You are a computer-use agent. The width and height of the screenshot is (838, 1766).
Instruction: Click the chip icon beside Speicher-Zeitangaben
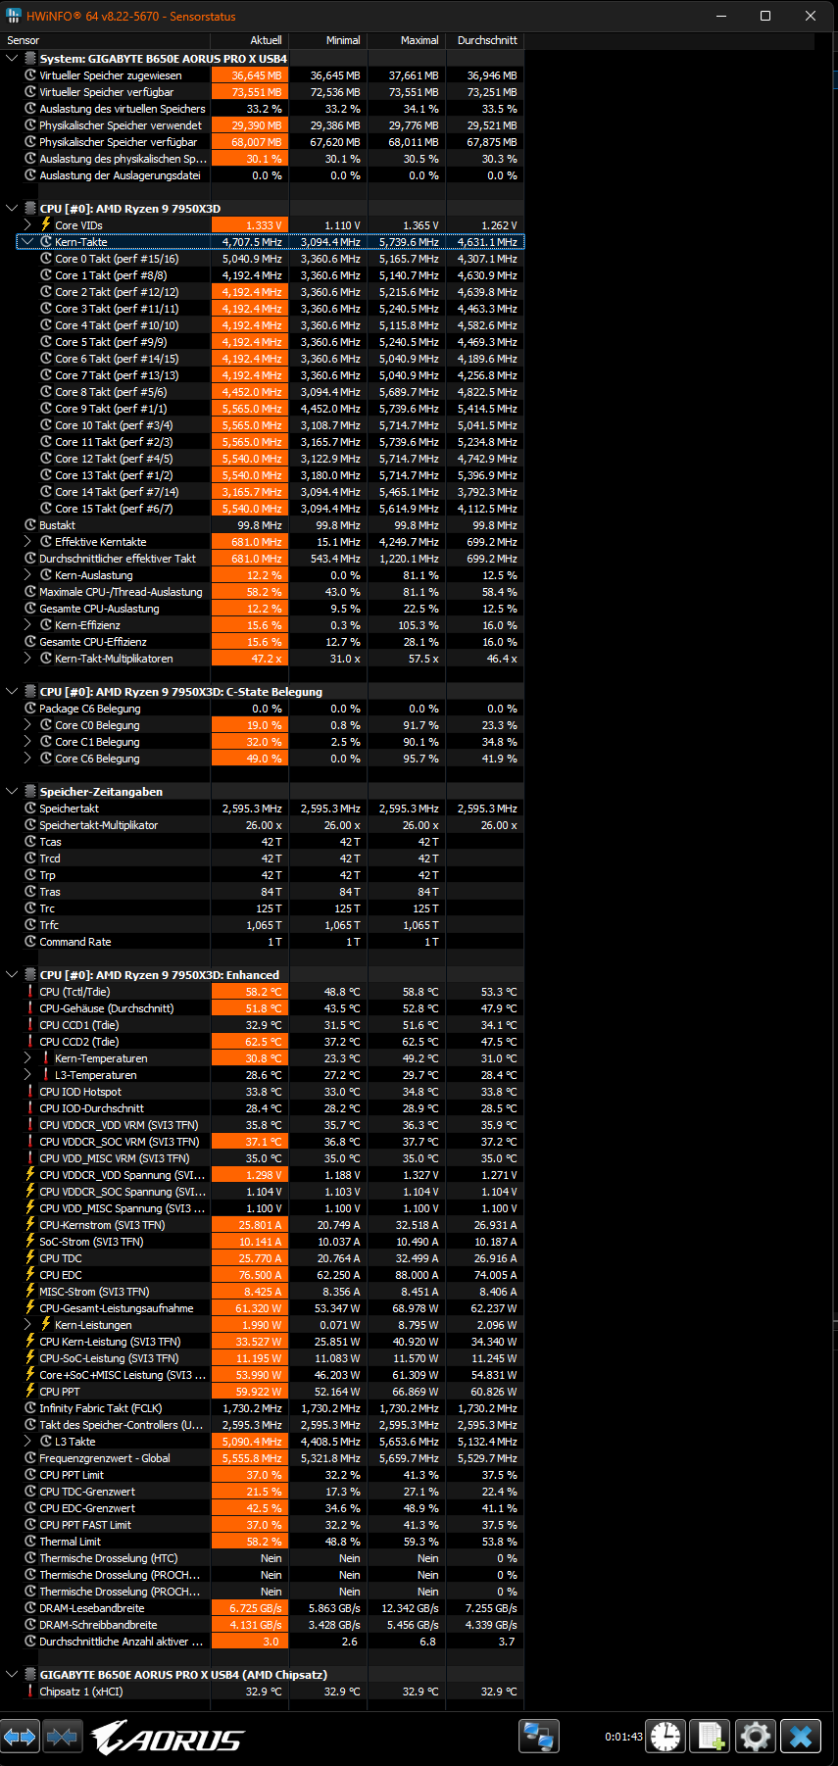point(30,791)
